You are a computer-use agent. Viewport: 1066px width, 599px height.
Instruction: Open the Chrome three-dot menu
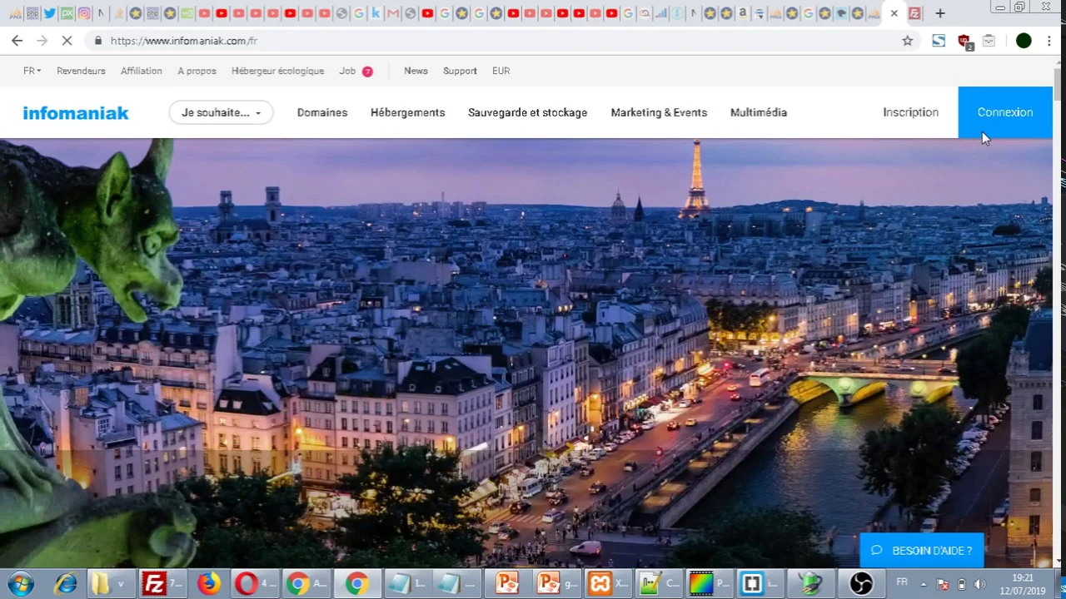pyautogui.click(x=1049, y=41)
